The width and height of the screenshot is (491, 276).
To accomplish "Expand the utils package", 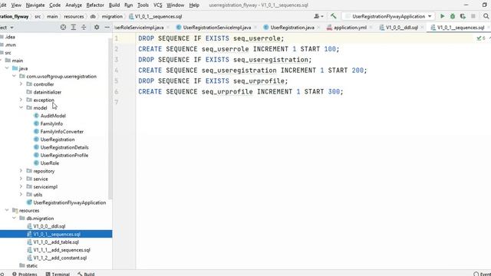I will 21,194.
